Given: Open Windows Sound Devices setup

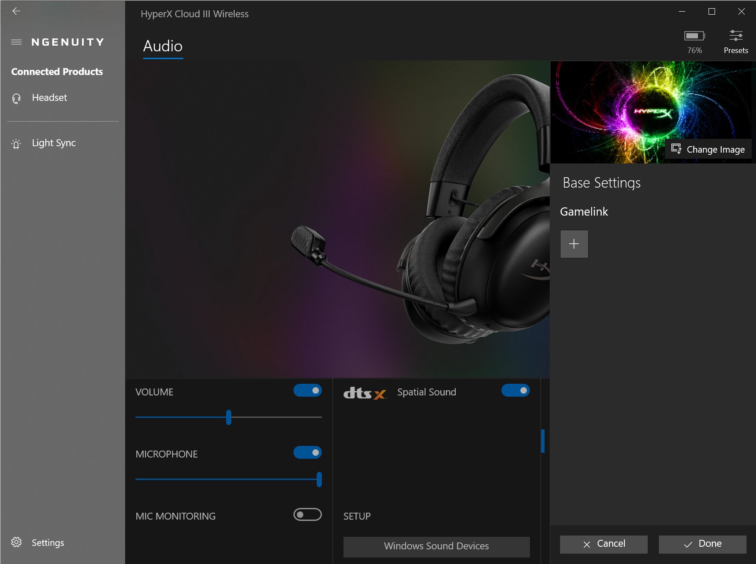Looking at the screenshot, I should pyautogui.click(x=436, y=546).
